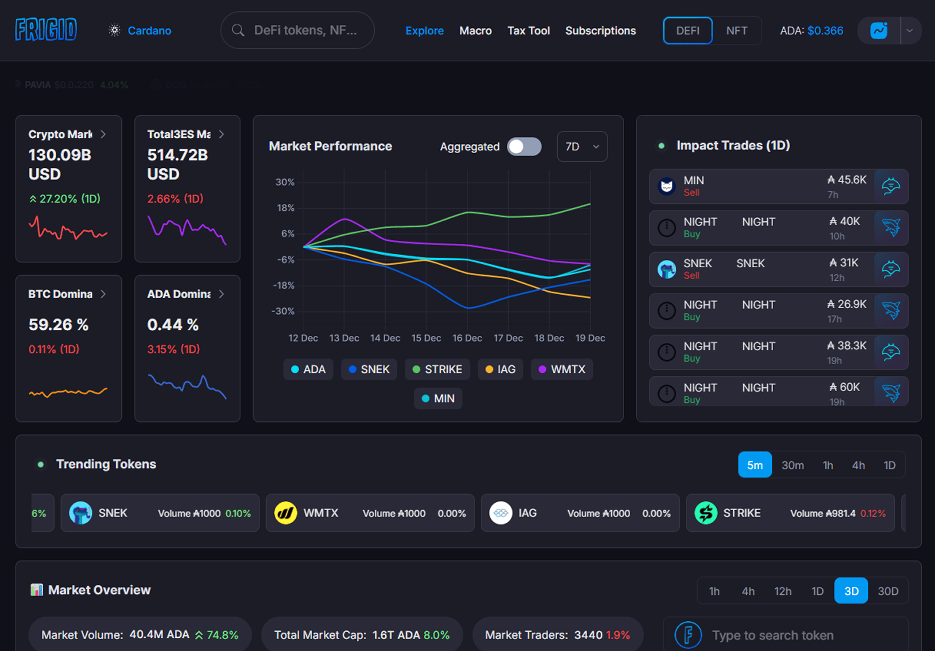
Task: Expand the profile dropdown arrow
Action: click(x=910, y=30)
